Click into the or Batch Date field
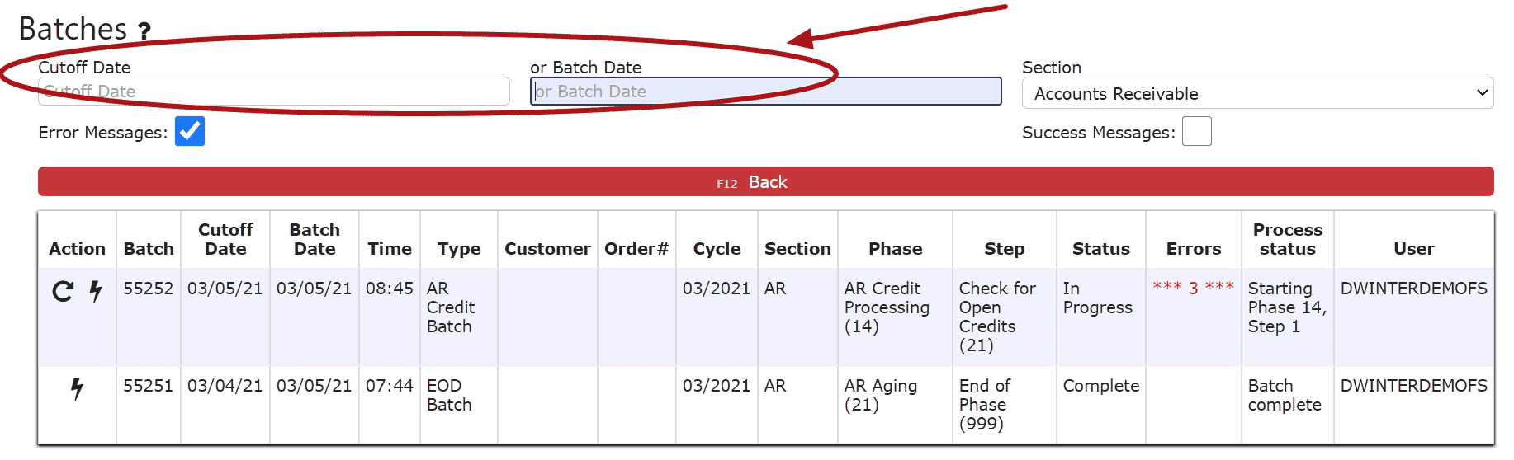This screenshot has height=460, width=1514. tap(765, 92)
